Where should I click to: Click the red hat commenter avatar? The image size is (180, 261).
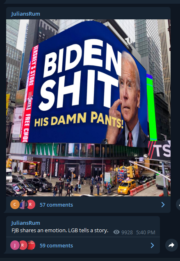pos(31,245)
